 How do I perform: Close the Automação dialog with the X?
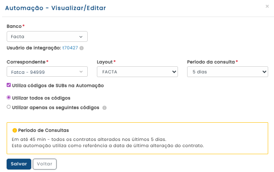[x=267, y=7]
